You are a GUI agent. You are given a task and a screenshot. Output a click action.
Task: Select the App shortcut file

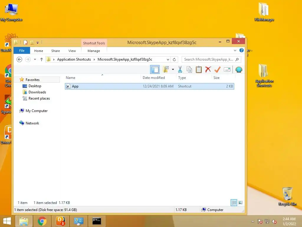150,86
